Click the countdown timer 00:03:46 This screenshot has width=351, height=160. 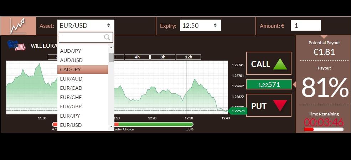324,122
